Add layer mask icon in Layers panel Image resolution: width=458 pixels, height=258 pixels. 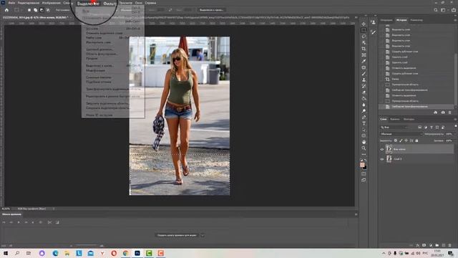pos(424,245)
